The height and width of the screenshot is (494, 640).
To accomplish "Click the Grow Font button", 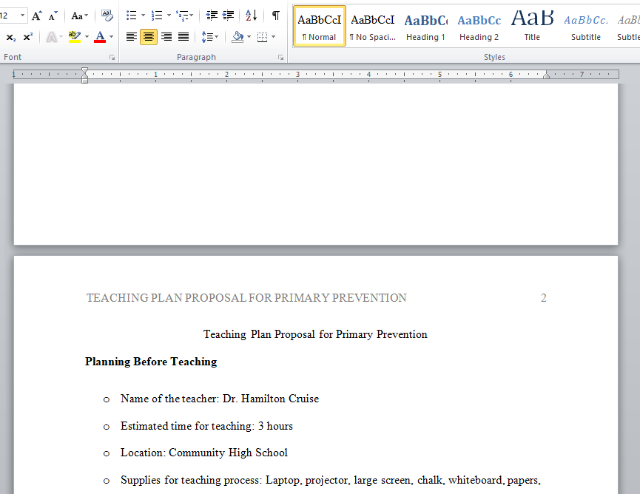I will click(x=37, y=16).
